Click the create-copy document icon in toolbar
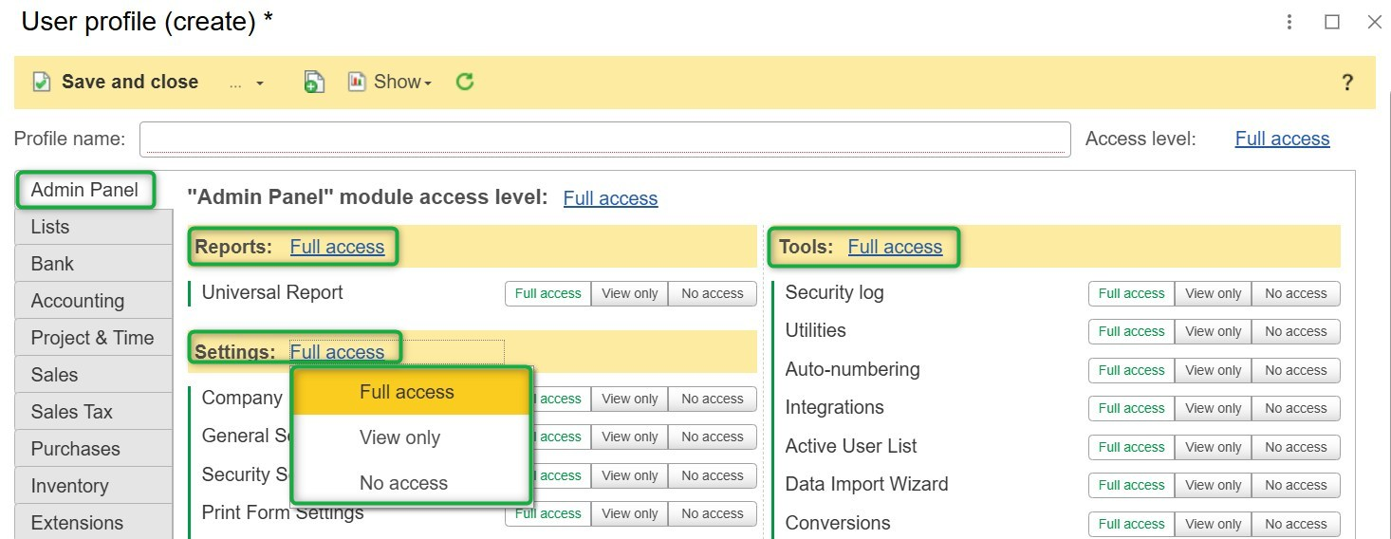This screenshot has width=1391, height=539. coord(314,83)
